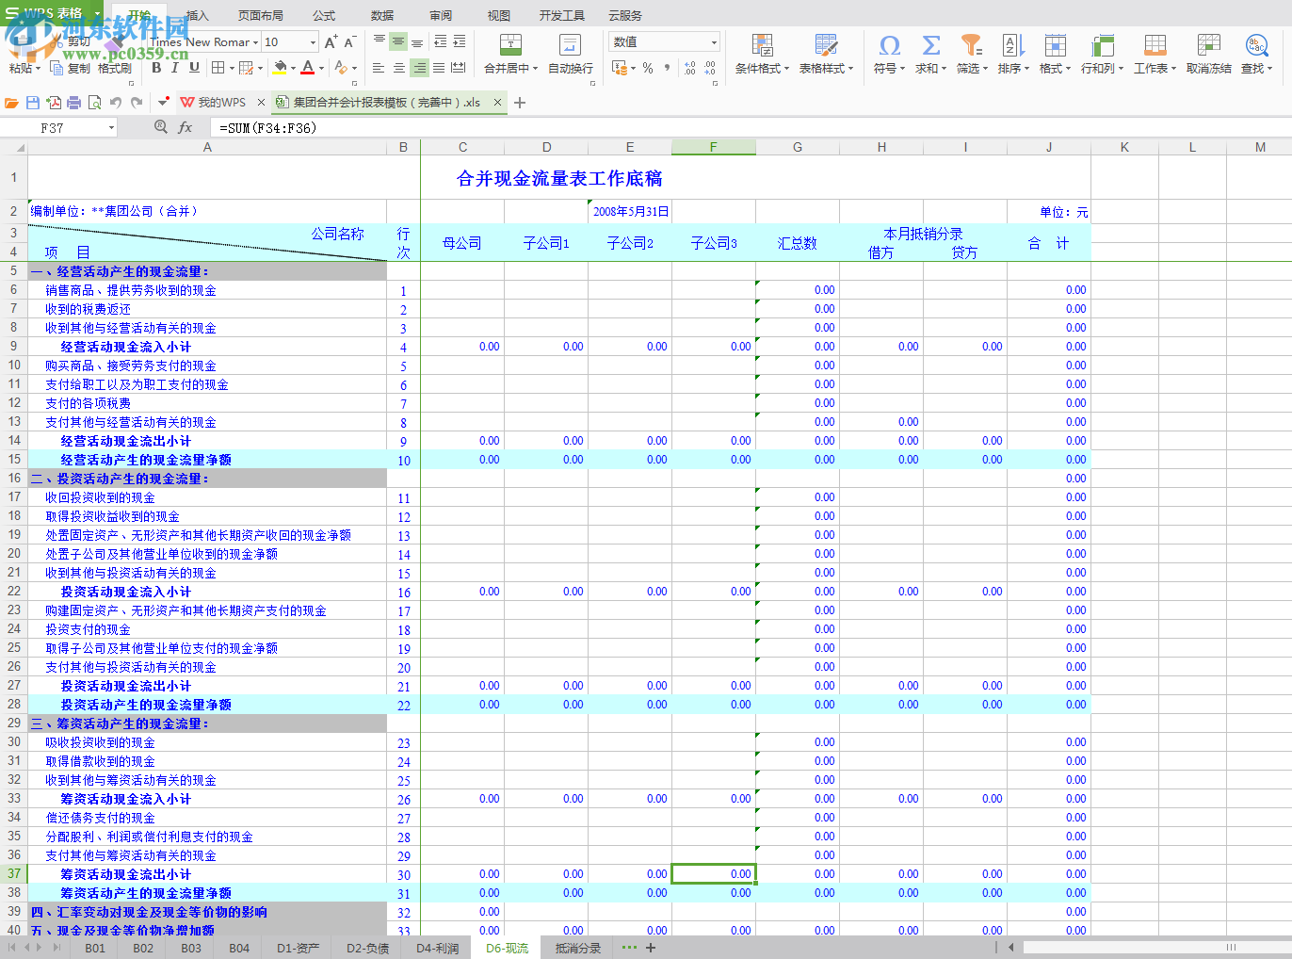Toggle align text left
1292x959 pixels.
(379, 68)
